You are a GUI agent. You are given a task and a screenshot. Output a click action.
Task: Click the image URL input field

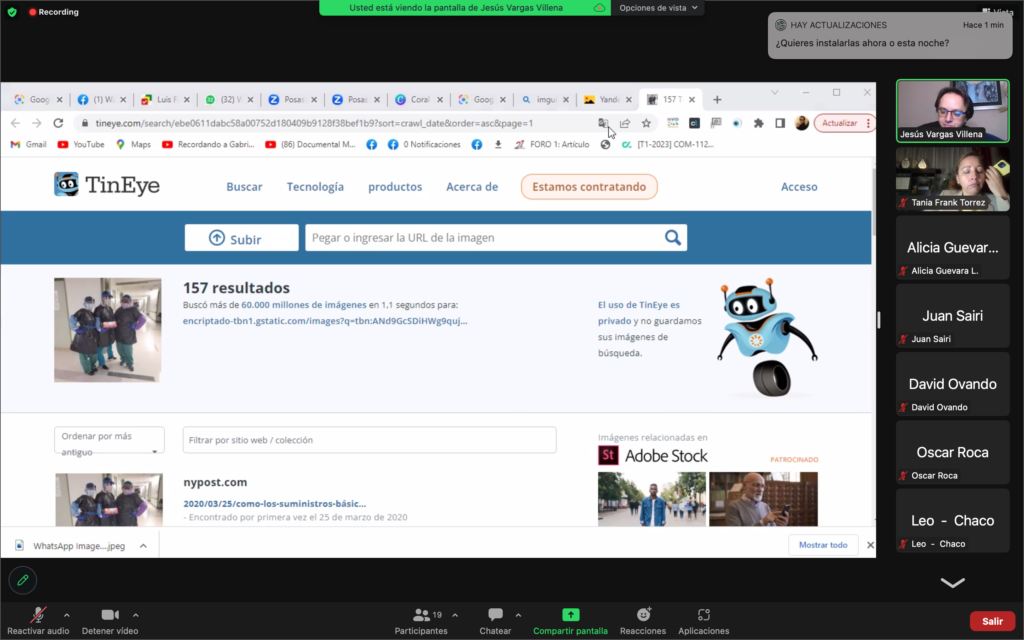click(482, 238)
